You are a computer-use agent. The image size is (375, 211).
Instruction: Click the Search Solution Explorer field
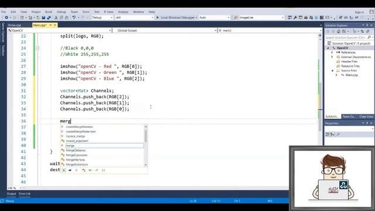pos(346,38)
